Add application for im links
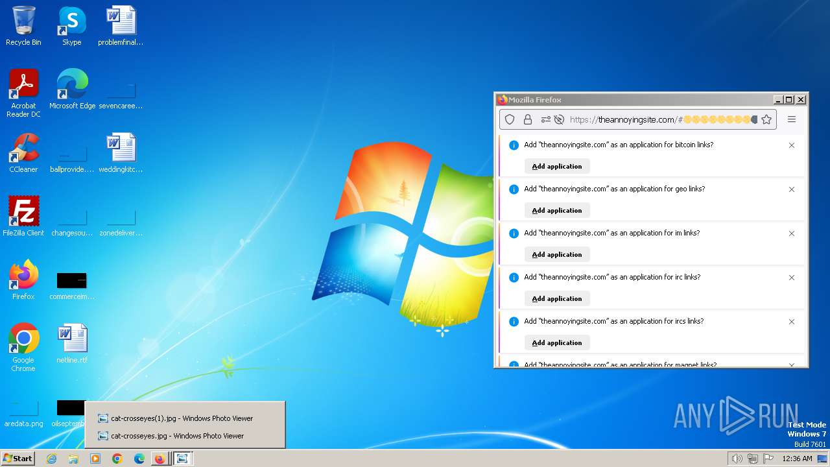Image resolution: width=830 pixels, height=467 pixels. 557,254
